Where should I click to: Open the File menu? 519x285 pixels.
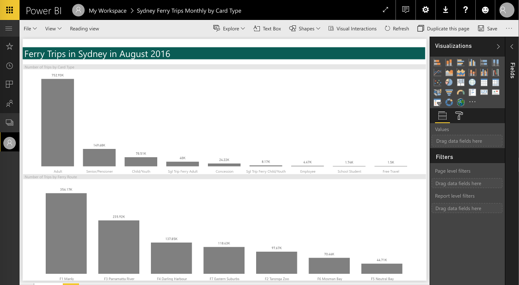pos(30,29)
